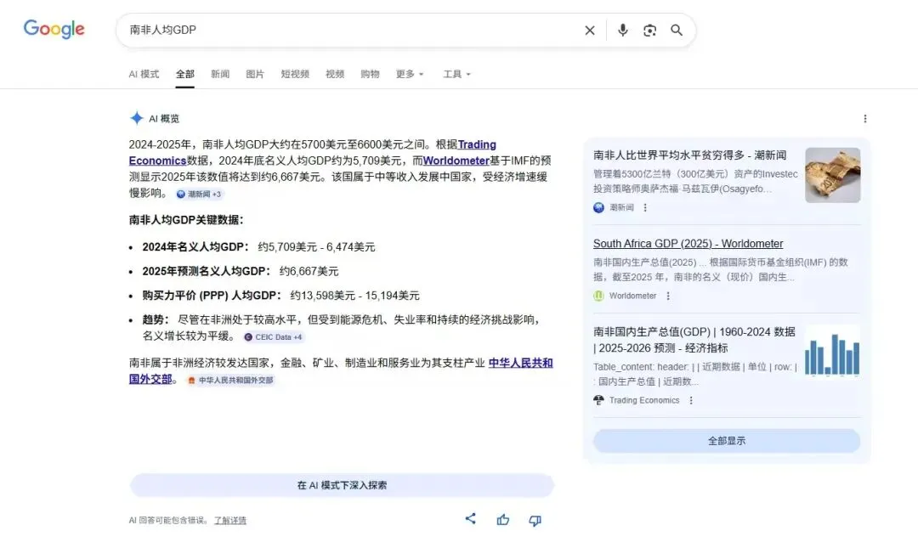Switch to the AI 模式 tab
The image size is (918, 542).
pos(144,74)
